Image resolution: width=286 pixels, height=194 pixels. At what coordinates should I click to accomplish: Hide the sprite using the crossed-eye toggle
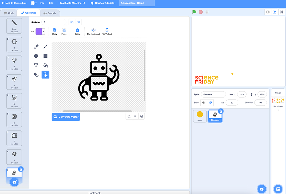coord(211,102)
